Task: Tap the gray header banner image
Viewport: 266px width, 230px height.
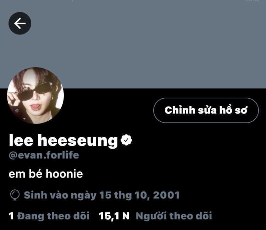Action: 133,44
